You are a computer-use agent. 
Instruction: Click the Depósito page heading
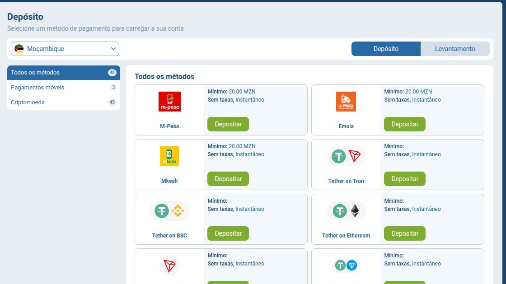[x=25, y=17]
